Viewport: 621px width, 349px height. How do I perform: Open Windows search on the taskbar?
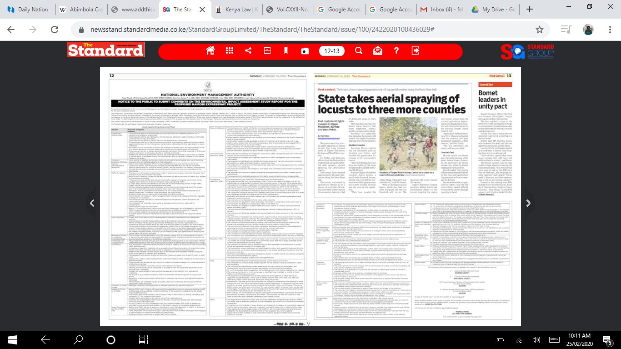click(x=78, y=339)
